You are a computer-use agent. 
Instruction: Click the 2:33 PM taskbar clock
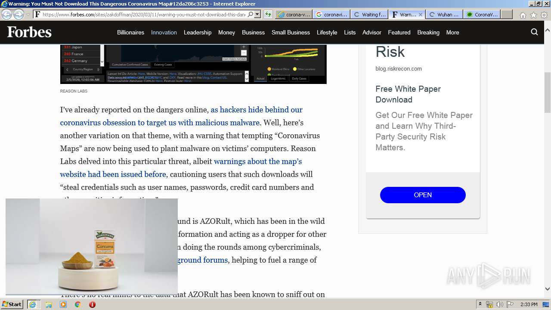pos(529,304)
